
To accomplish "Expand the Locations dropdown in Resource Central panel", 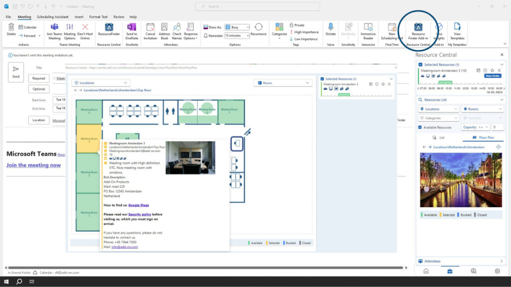I will coord(439,109).
